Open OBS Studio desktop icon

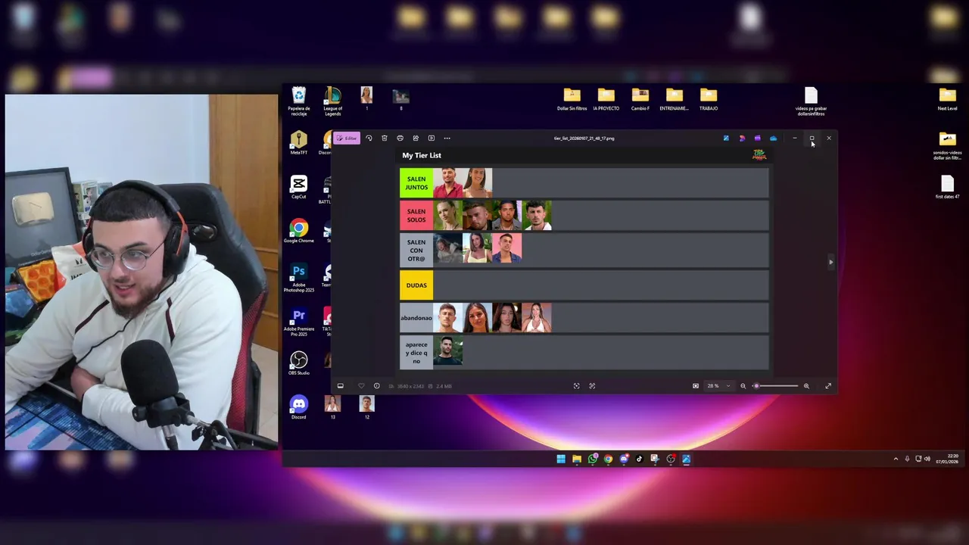[x=299, y=363]
